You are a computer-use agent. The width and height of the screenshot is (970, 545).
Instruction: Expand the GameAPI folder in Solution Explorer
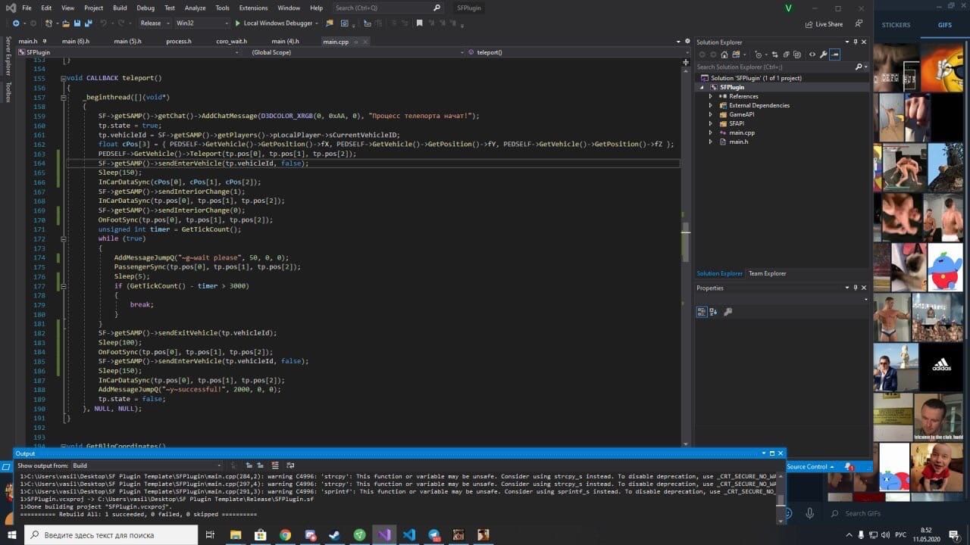pos(710,114)
